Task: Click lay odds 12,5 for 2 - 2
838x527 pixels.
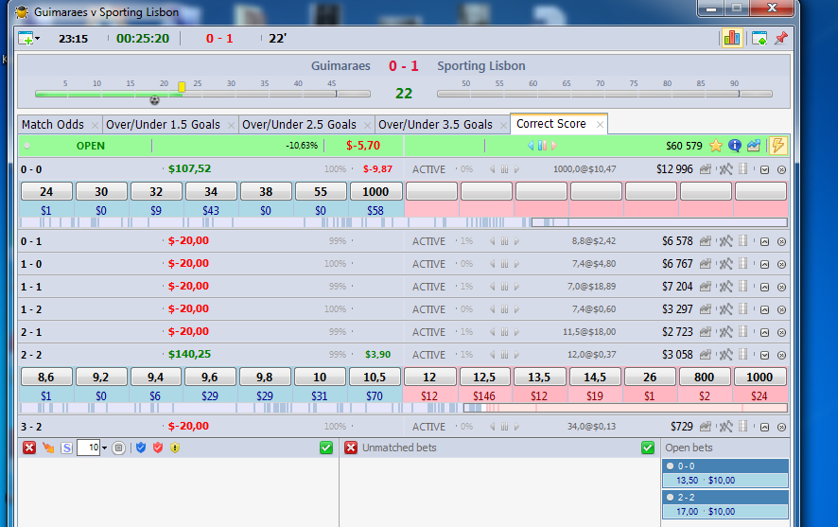Action: [x=484, y=377]
